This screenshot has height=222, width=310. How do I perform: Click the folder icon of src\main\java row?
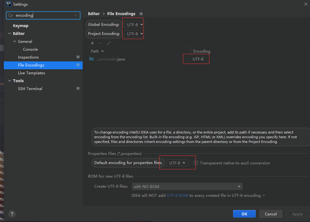[91, 59]
